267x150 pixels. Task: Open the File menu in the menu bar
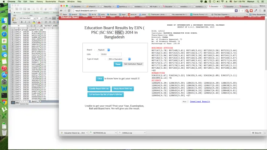pos(19,2)
